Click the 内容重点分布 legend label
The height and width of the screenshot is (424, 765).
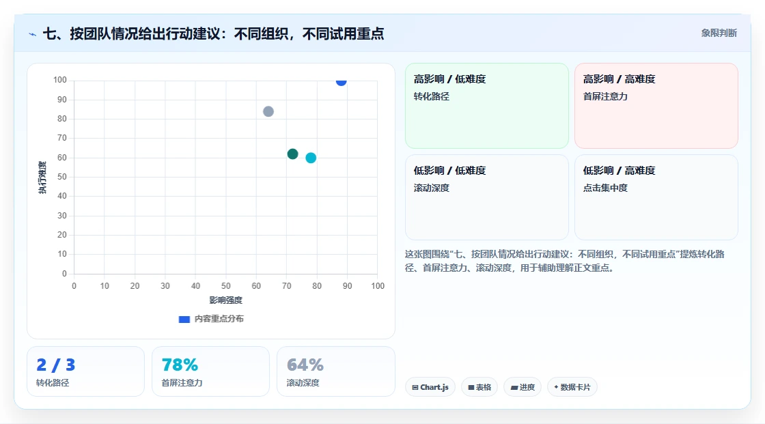[x=219, y=319]
